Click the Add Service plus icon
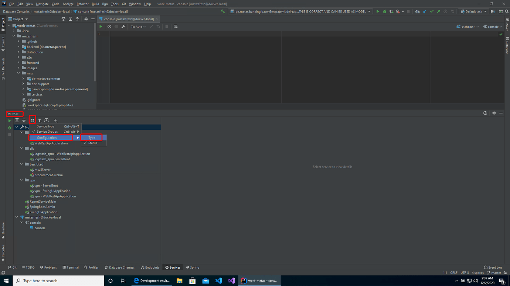This screenshot has height=286, width=510. pyautogui.click(x=55, y=120)
